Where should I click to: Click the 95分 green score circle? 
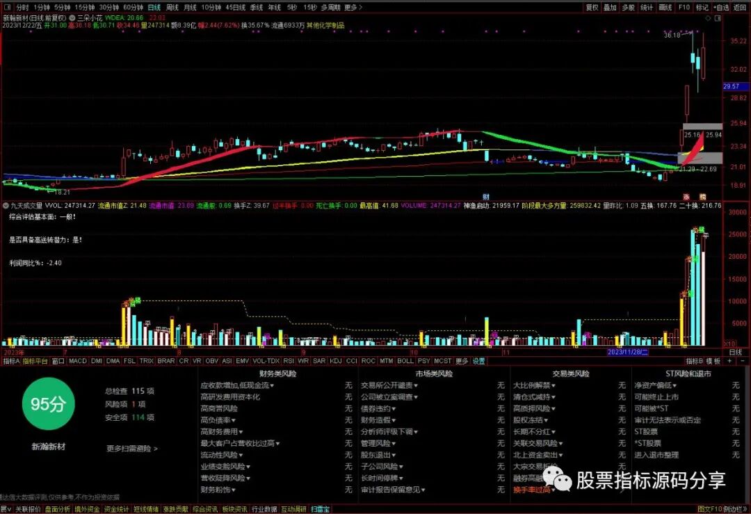48,403
